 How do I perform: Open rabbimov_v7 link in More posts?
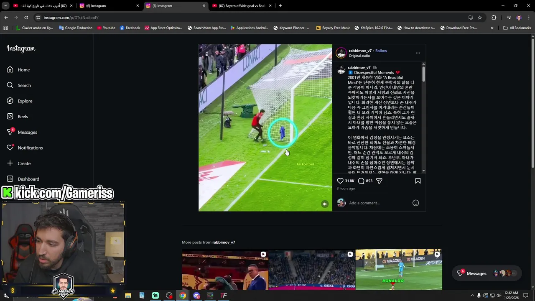click(224, 242)
